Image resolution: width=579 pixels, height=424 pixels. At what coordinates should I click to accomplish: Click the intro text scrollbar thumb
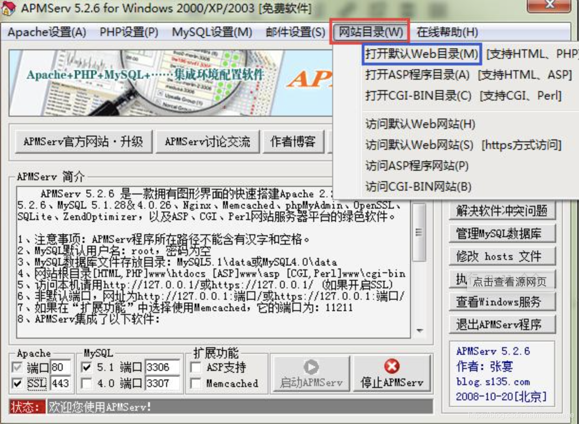419,232
